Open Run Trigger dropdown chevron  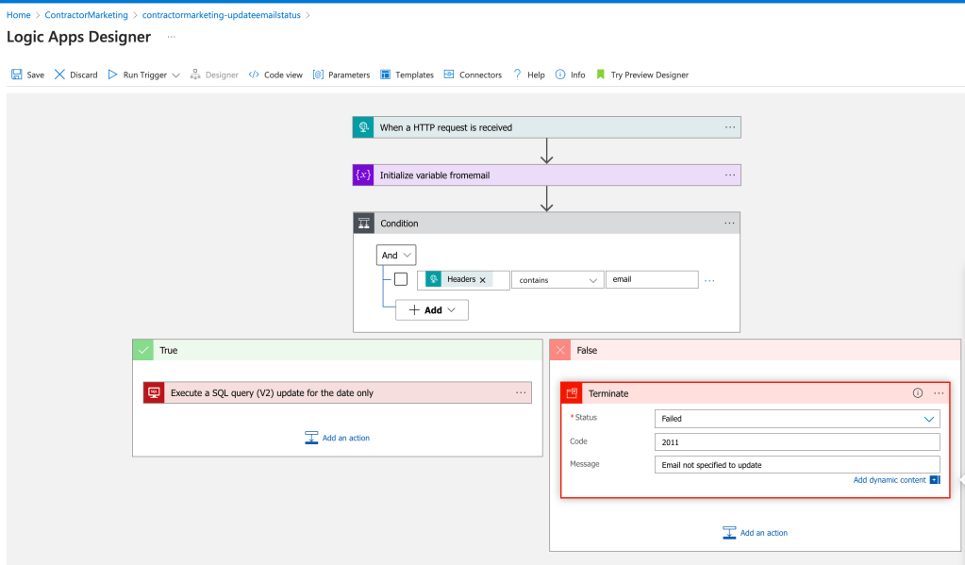click(176, 75)
